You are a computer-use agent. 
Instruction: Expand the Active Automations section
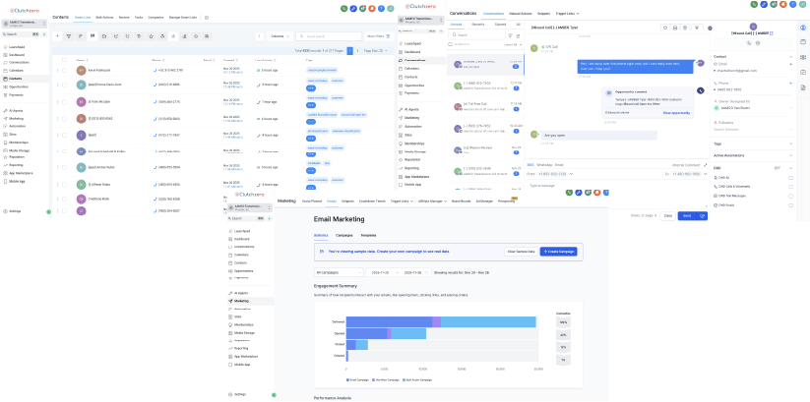pos(790,155)
